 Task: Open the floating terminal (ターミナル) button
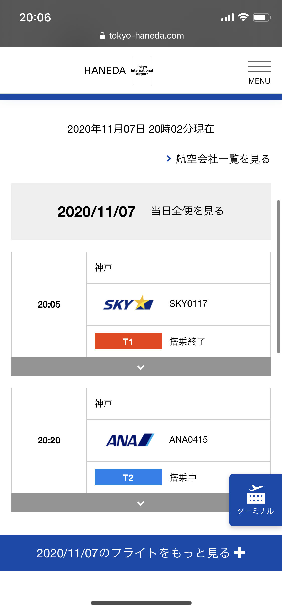(x=255, y=500)
